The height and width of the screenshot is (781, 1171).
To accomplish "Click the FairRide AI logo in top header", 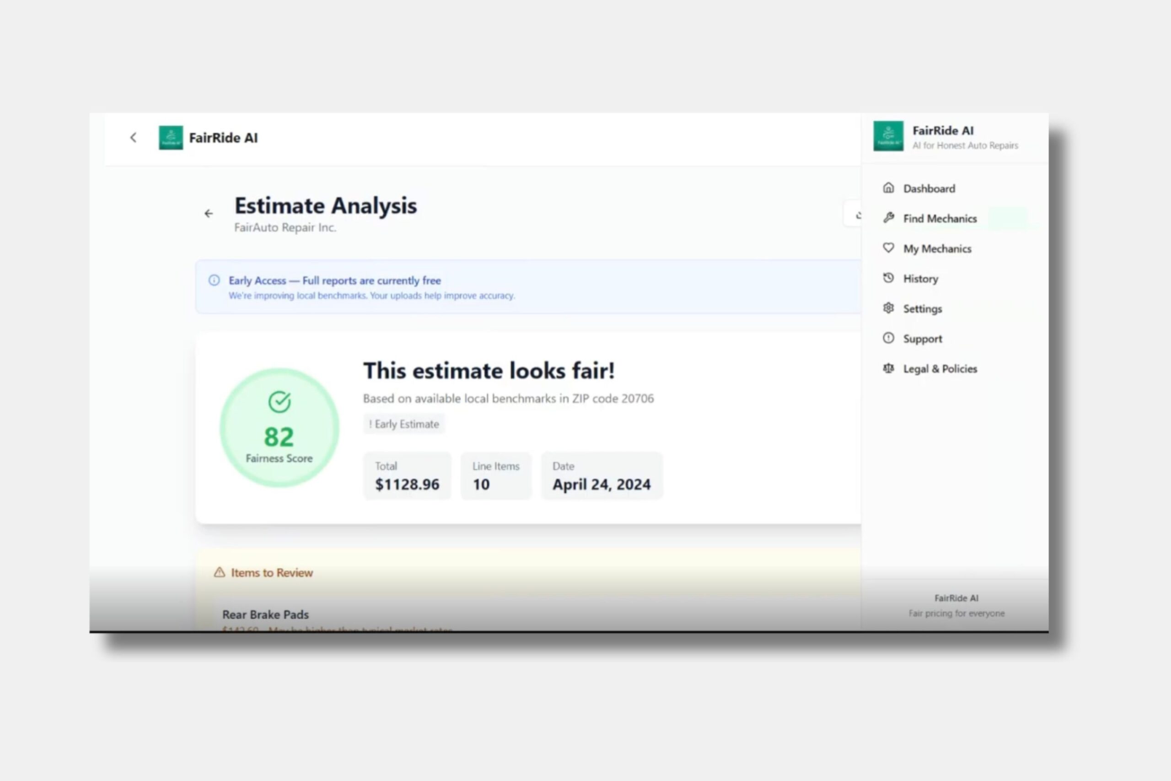I will pyautogui.click(x=171, y=137).
